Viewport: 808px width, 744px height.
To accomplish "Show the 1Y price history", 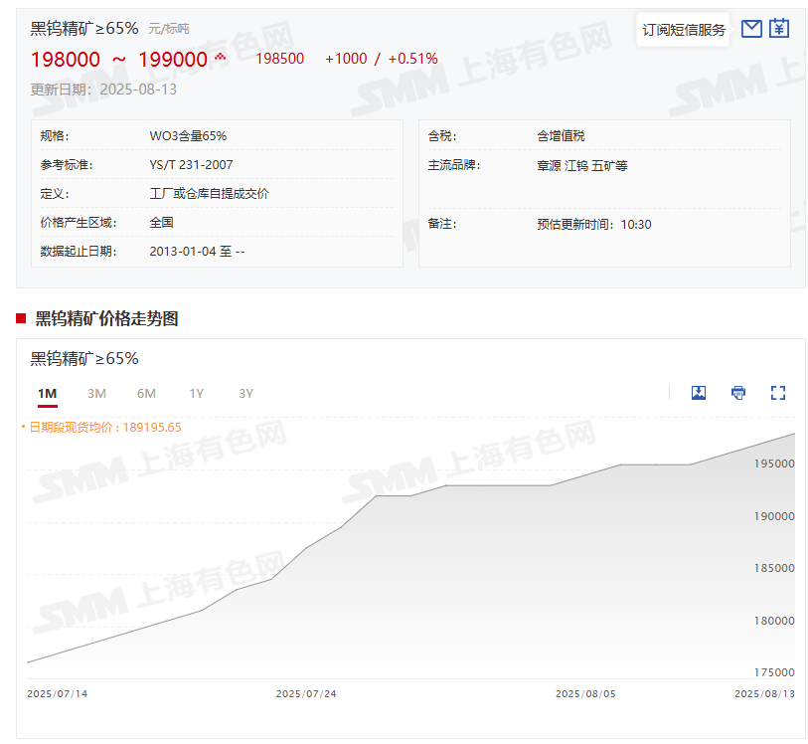I will tap(197, 394).
